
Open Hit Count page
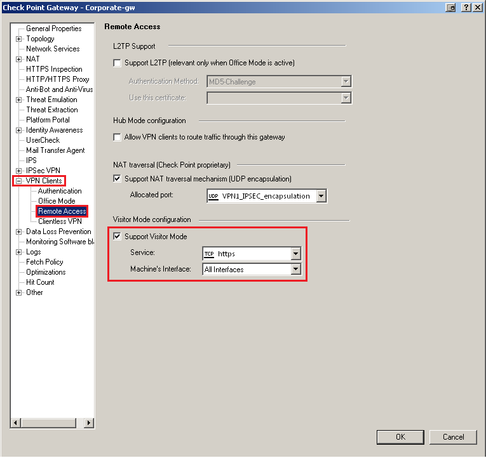[40, 282]
